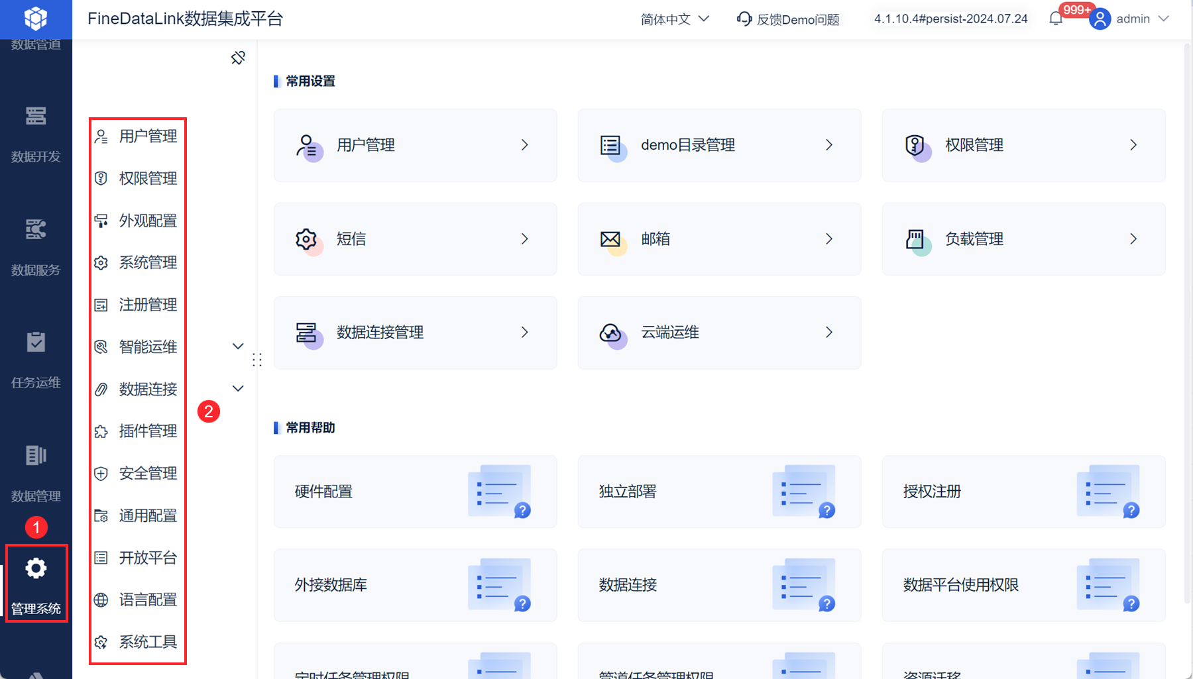Open the 简体中文 language dropdown
The image size is (1193, 679).
click(x=675, y=19)
